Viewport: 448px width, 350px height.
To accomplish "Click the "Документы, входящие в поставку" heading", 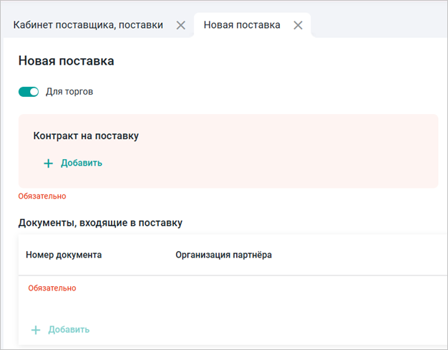I will (x=100, y=223).
